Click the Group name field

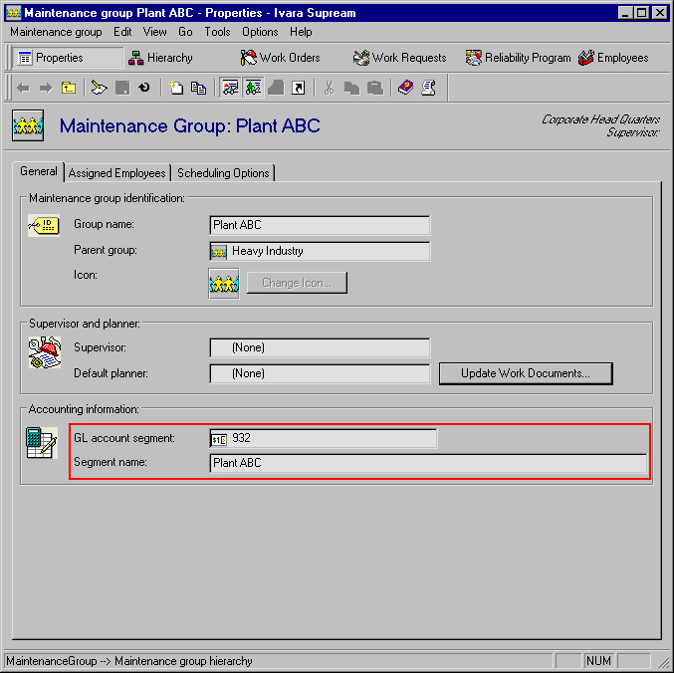point(320,225)
